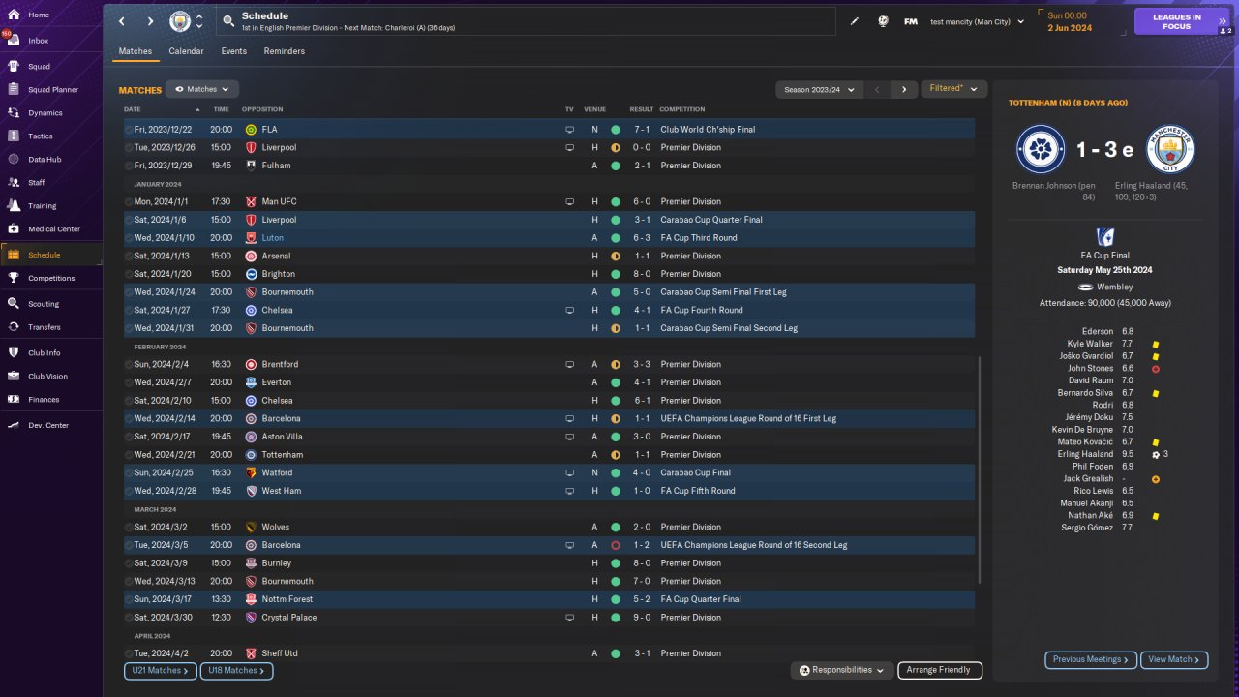Go to the previous season with the left arrow
The width and height of the screenshot is (1239, 697).
877,89
